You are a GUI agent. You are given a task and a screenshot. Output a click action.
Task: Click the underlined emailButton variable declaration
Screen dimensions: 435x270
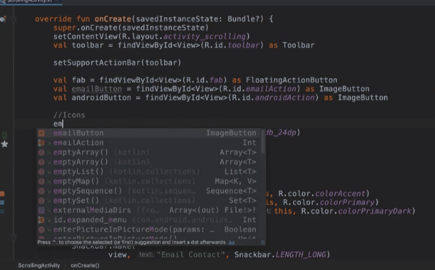(97, 89)
